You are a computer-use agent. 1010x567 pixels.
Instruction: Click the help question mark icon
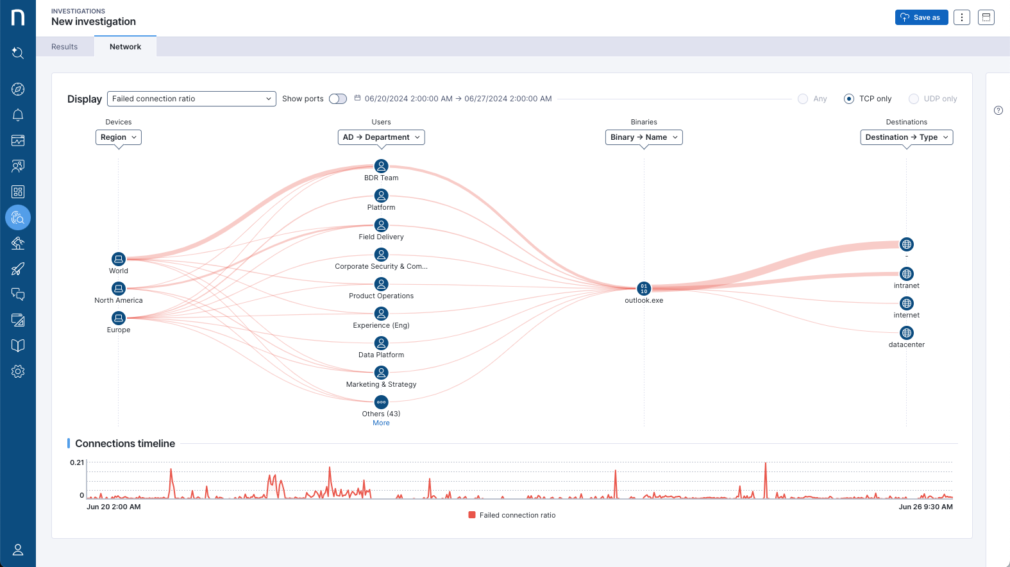pyautogui.click(x=998, y=110)
